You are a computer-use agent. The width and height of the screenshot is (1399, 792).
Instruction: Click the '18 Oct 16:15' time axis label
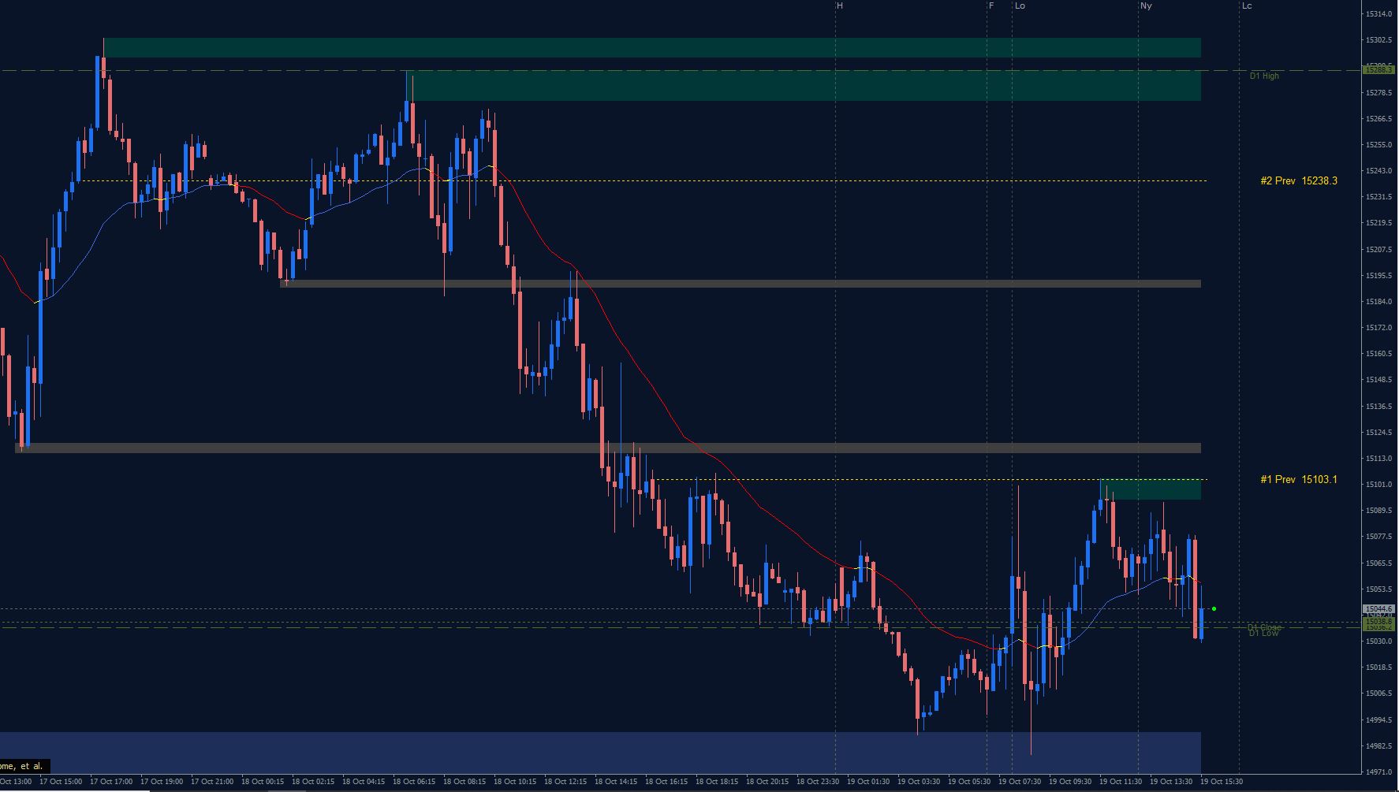tap(666, 782)
